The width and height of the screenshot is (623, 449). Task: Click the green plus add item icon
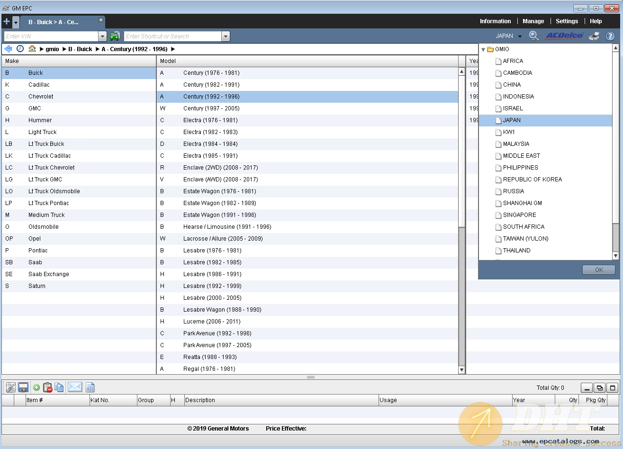coord(36,387)
